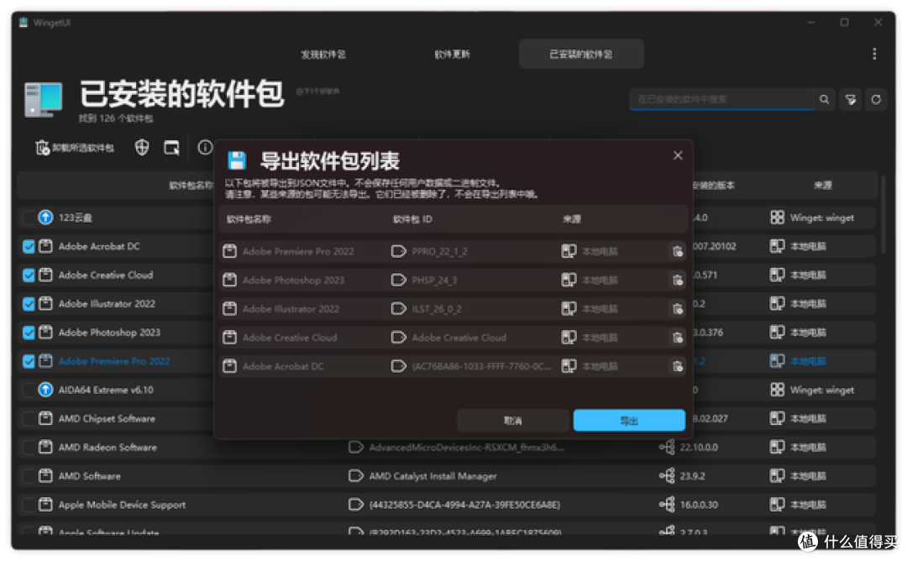Tick the AMD Radeon Software checkbox

click(29, 448)
